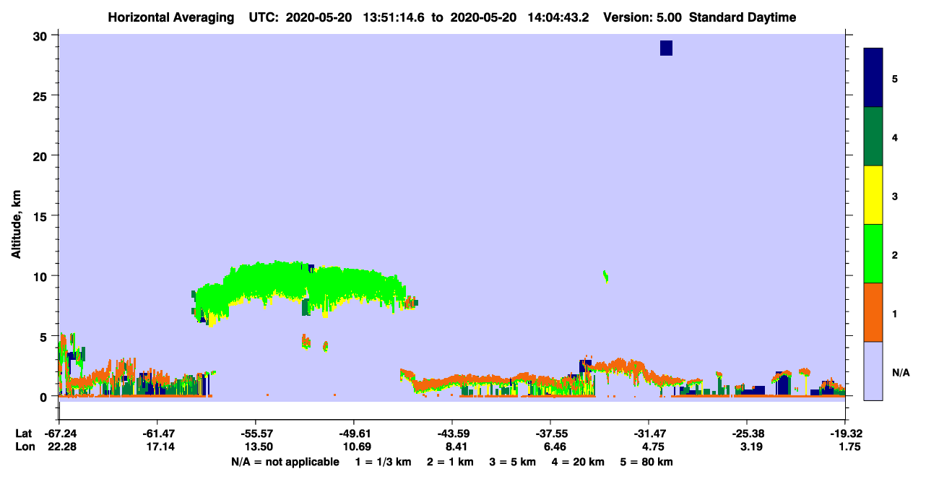This screenshot has width=939, height=482.
Task: Click the dark blue colorbar segment labeled 5
Action: [x=873, y=77]
